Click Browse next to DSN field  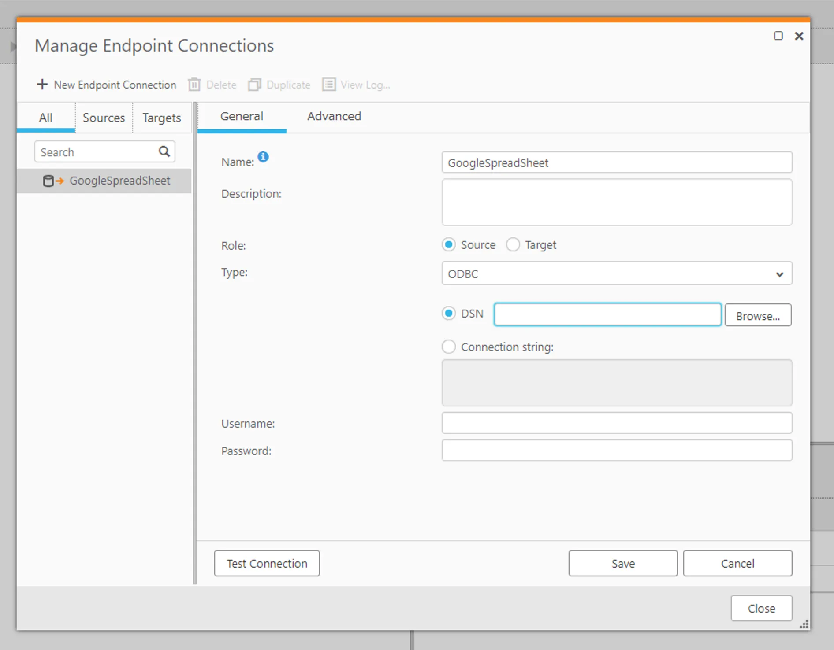pyautogui.click(x=757, y=315)
